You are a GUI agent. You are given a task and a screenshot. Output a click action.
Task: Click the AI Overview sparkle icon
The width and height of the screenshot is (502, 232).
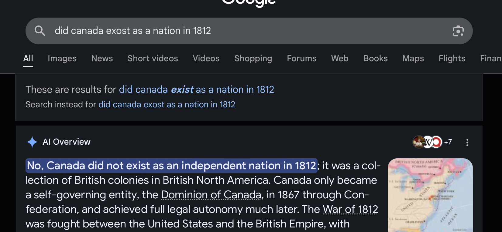(x=32, y=142)
